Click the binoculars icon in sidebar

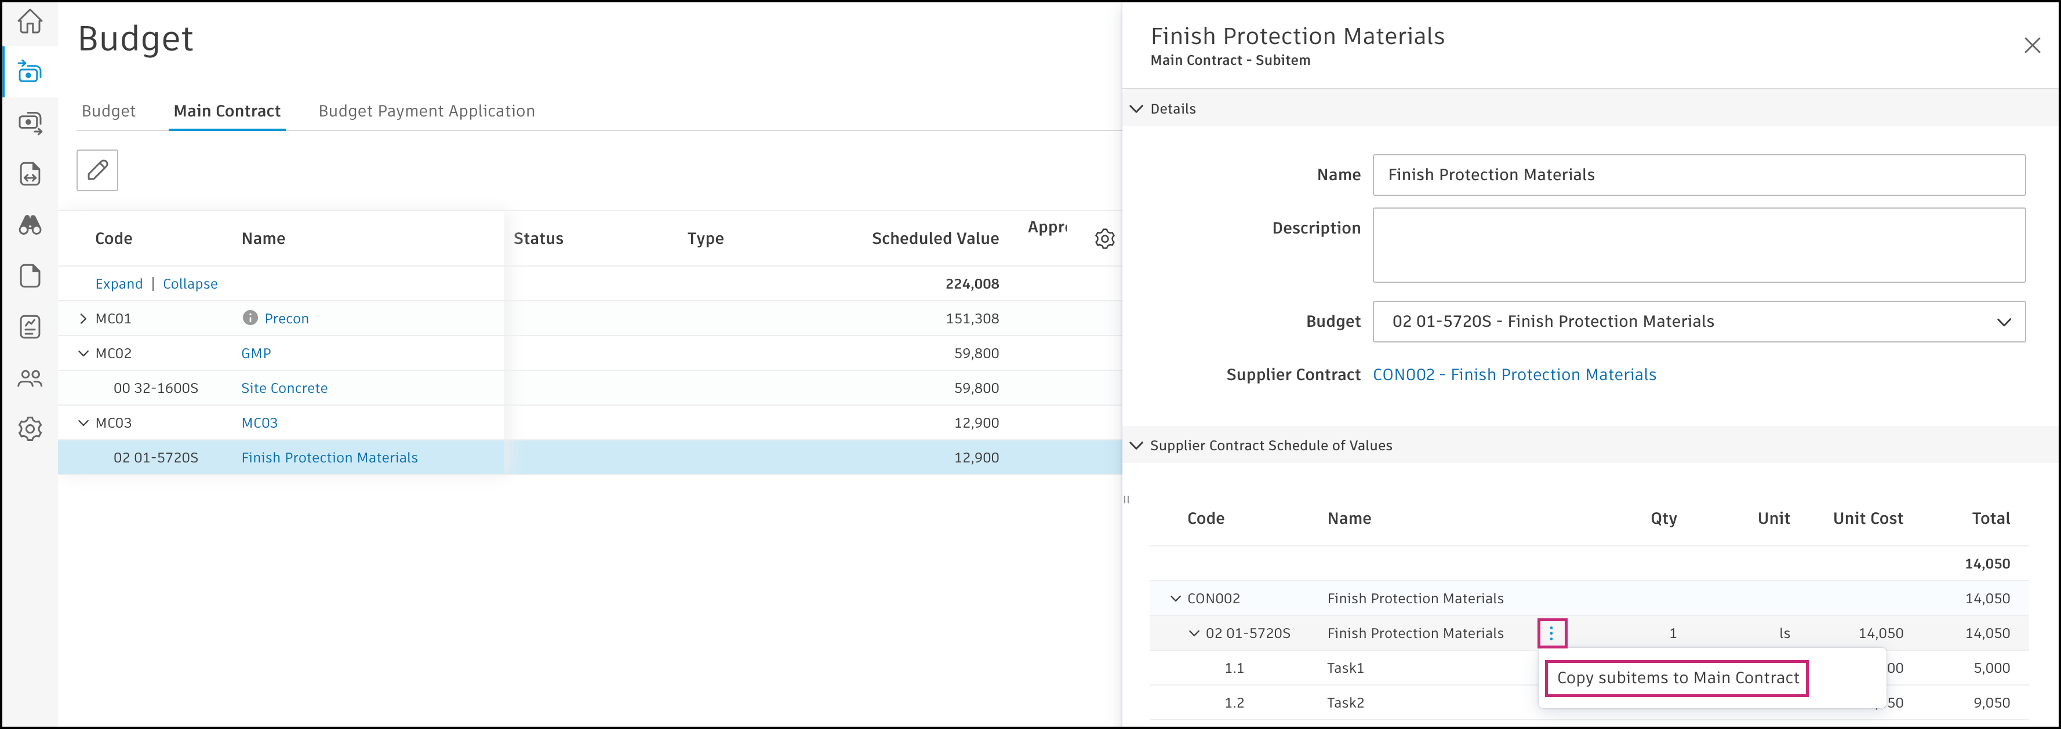coord(30,225)
